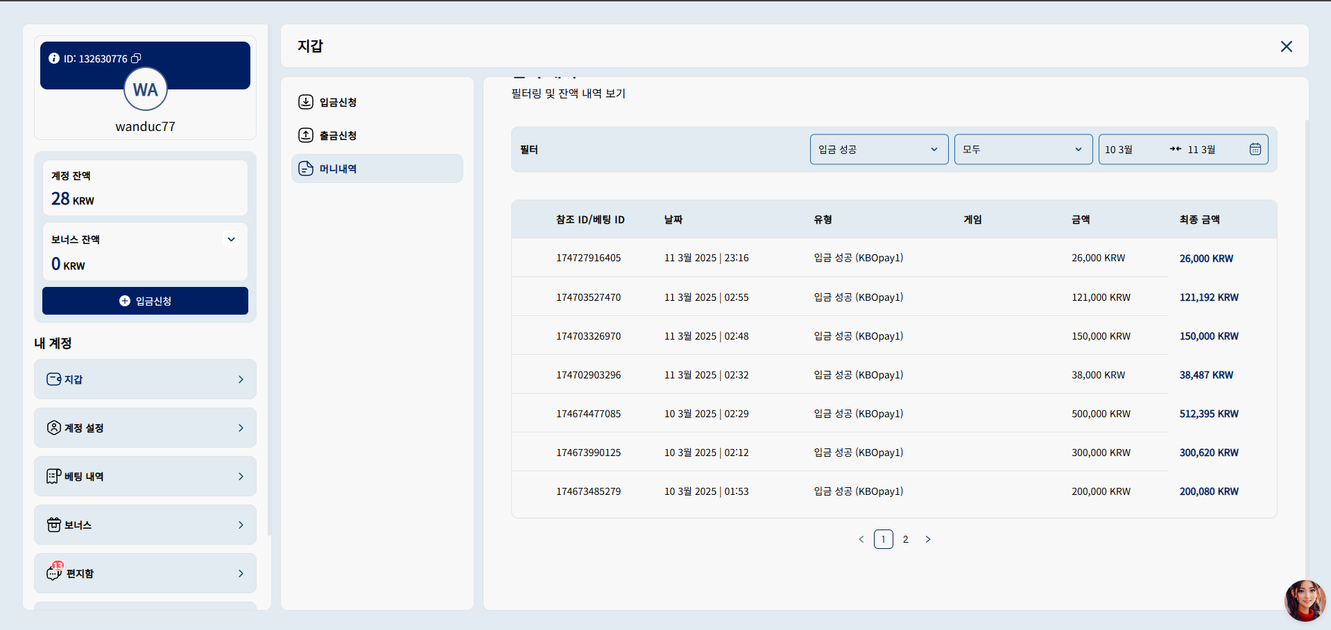Select page 1 in pagination
This screenshot has height=630, width=1331.
pyautogui.click(x=884, y=539)
